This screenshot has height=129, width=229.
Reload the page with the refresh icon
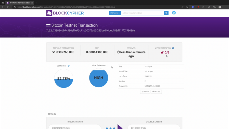pos(8,7)
